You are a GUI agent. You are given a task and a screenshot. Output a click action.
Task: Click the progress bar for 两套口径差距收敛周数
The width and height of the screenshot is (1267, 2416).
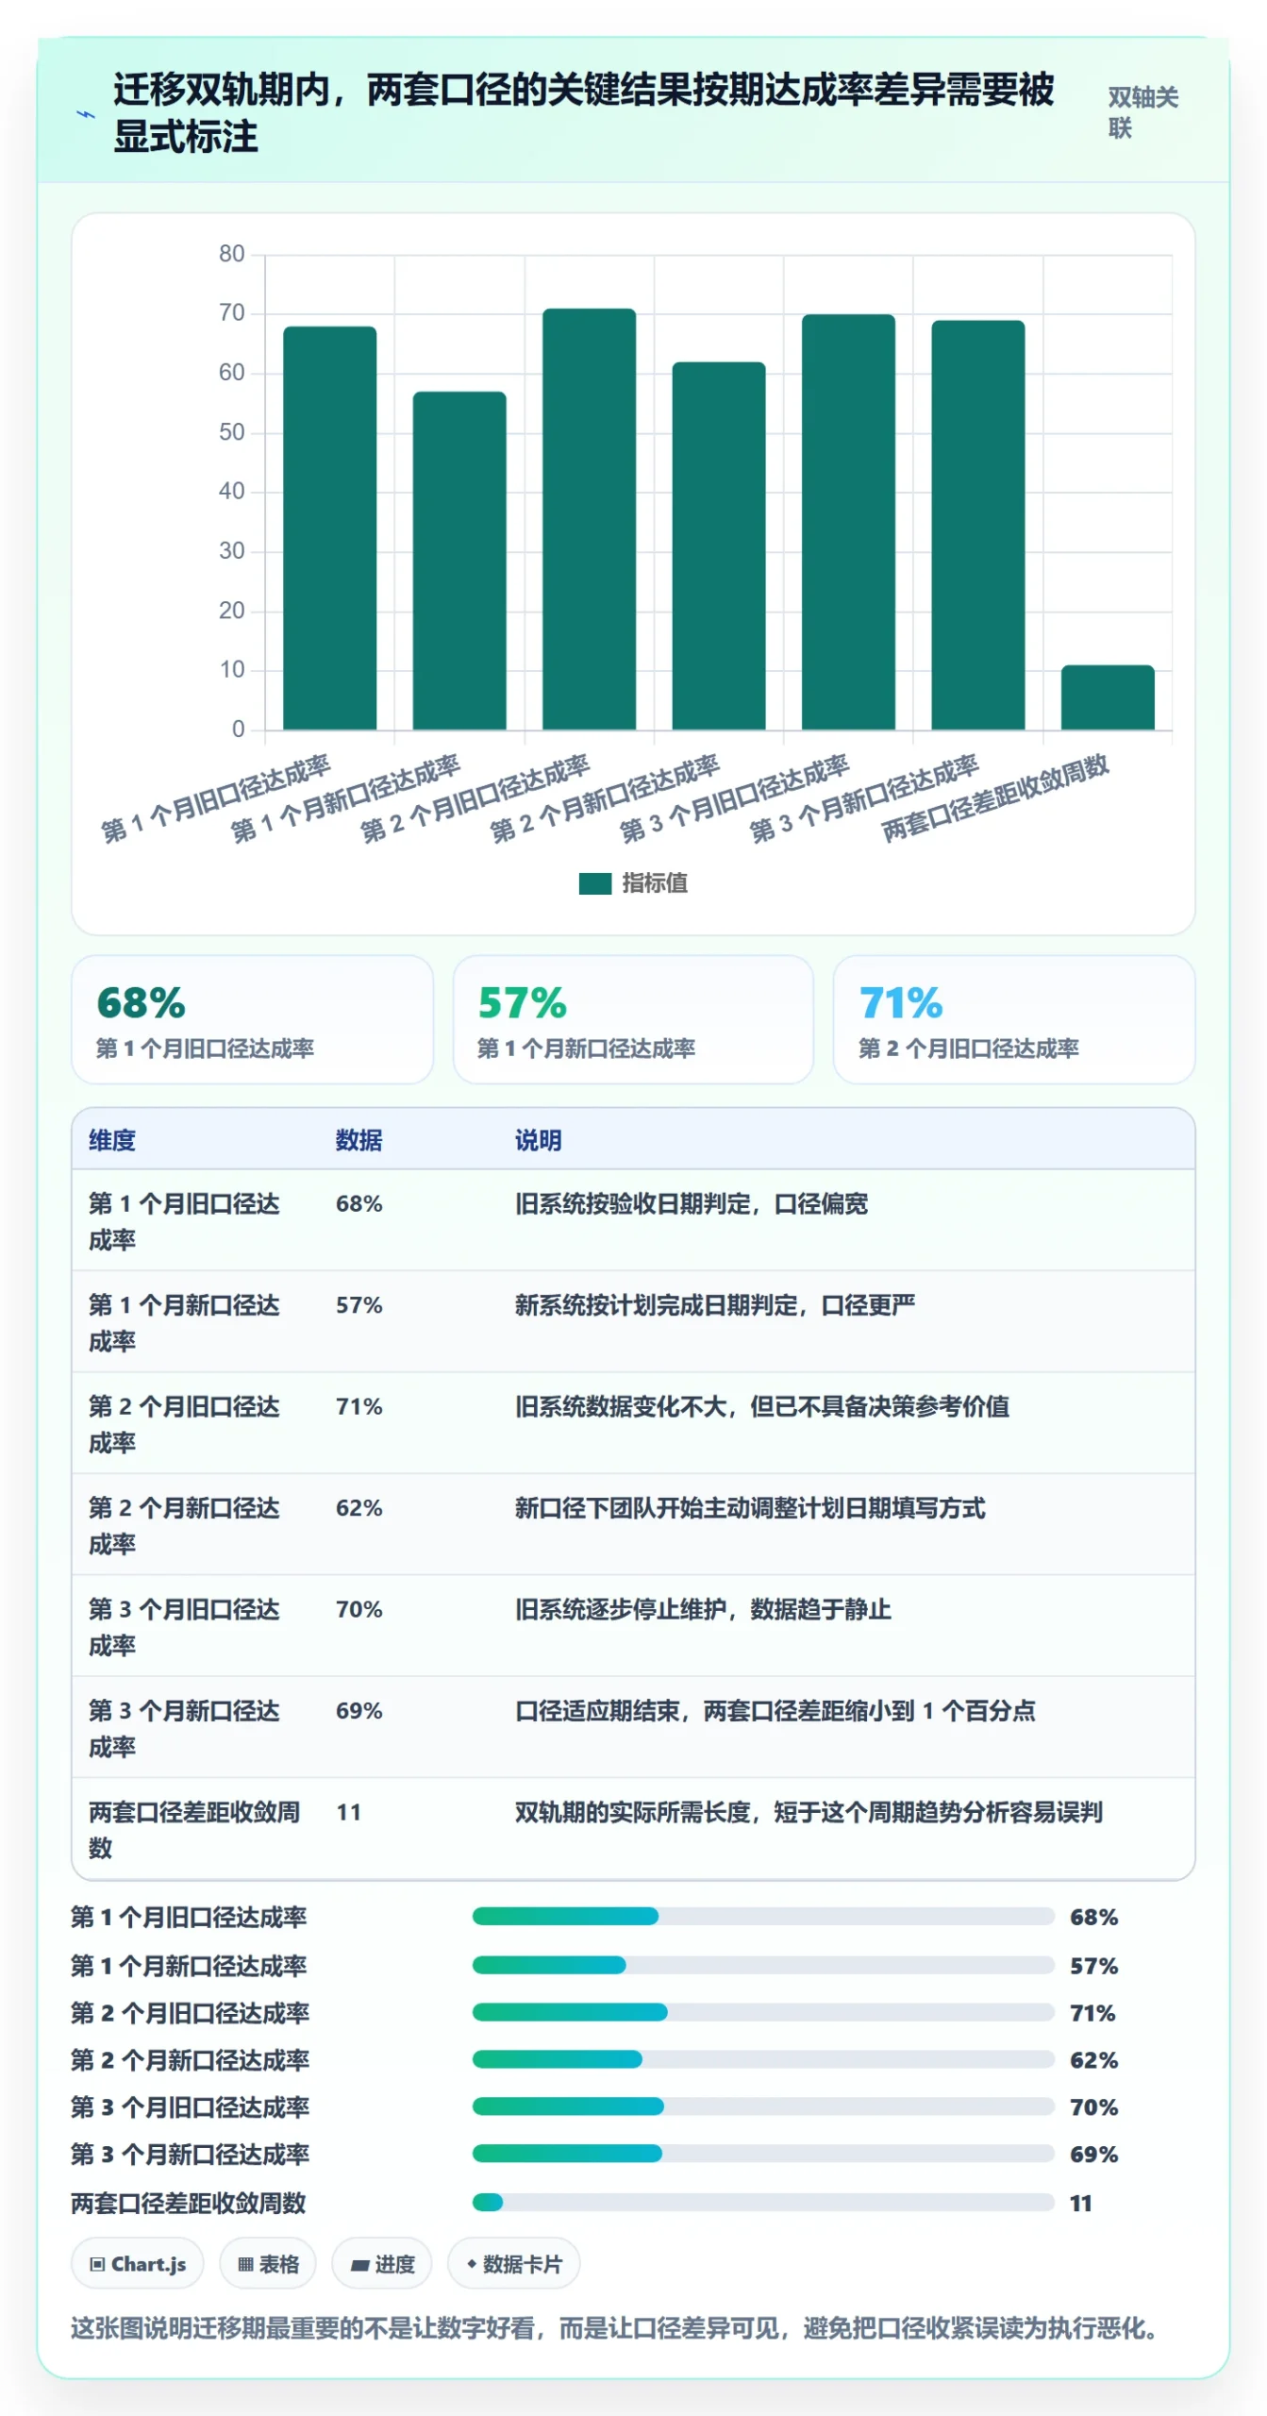(763, 2203)
